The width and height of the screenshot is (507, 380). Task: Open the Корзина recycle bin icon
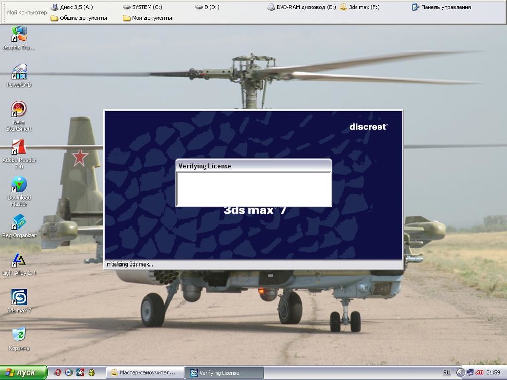click(x=19, y=339)
